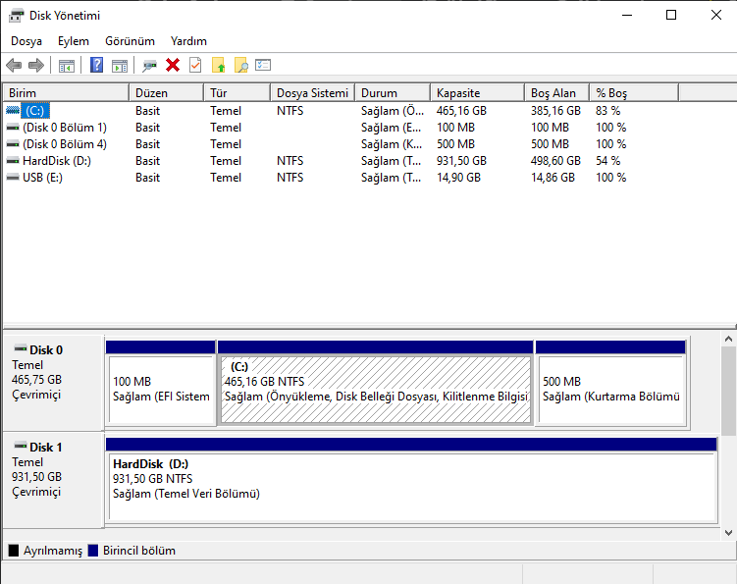Click the Sağlam (K... status cell
This screenshot has width=737, height=584.
click(391, 144)
